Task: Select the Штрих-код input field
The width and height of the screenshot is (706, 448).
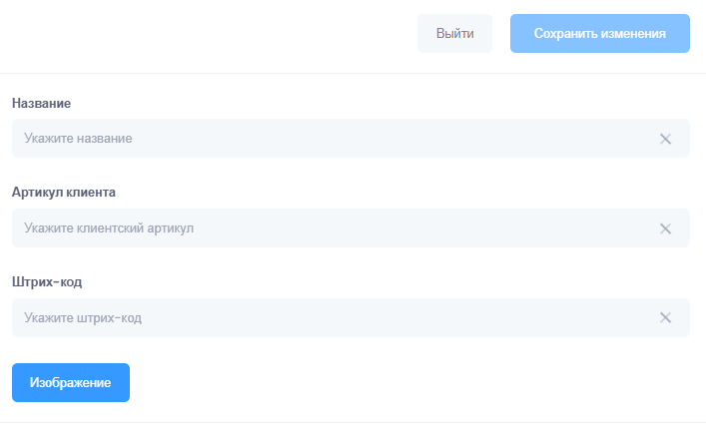Action: coord(330,318)
